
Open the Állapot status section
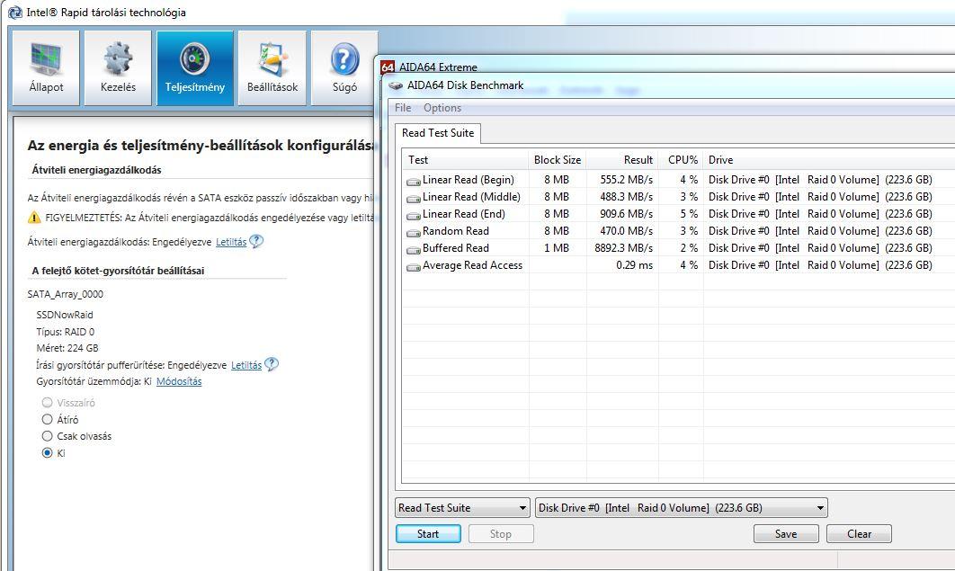point(46,68)
